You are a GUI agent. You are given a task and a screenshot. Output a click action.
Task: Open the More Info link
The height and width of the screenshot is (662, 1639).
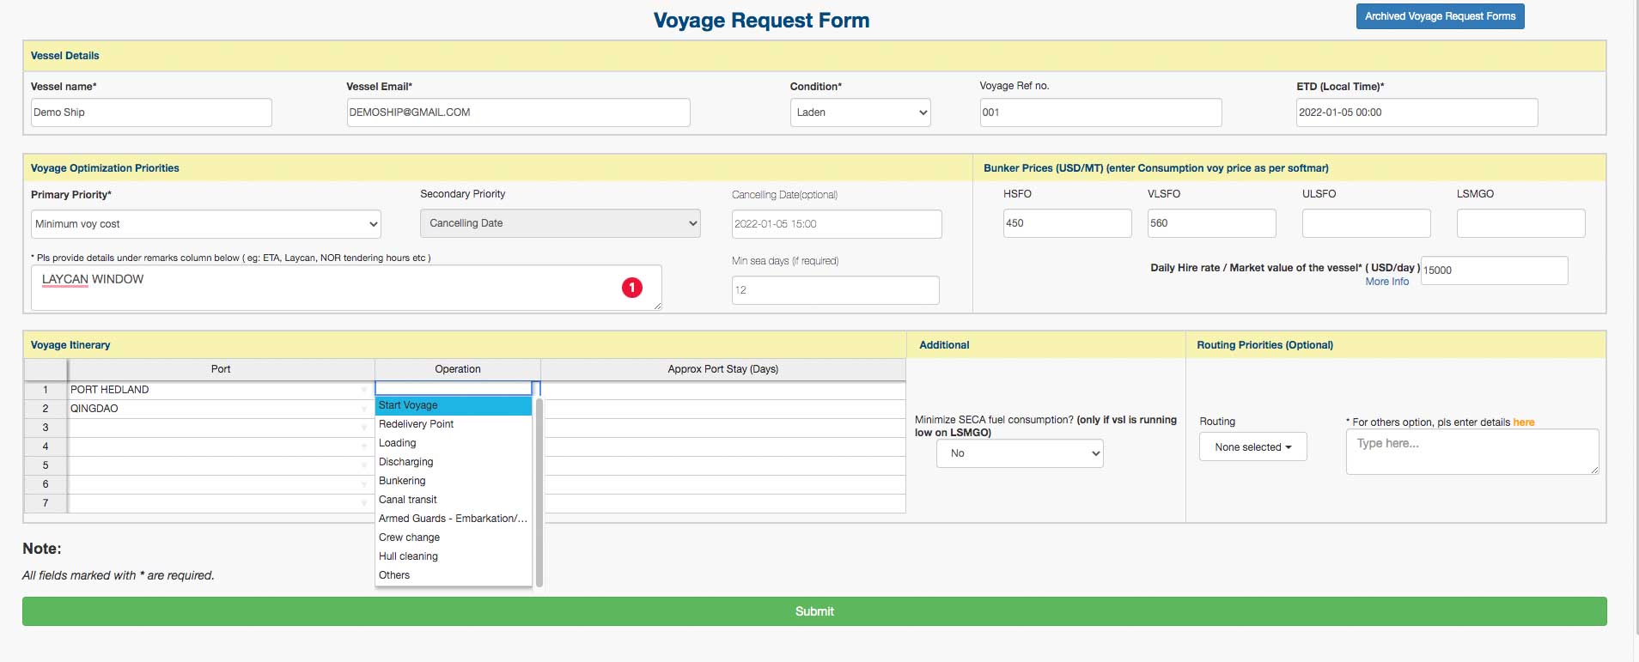[1386, 282]
